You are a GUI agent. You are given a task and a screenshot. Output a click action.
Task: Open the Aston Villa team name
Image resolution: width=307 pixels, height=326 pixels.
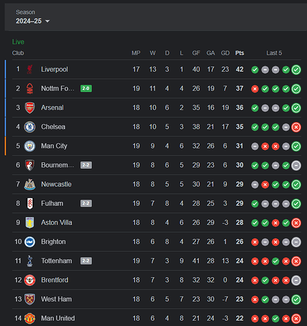coord(57,222)
